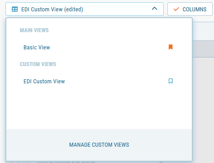214x163 pixels.
Task: Select EDI Custom View from Custom Views
Action: coord(44,81)
